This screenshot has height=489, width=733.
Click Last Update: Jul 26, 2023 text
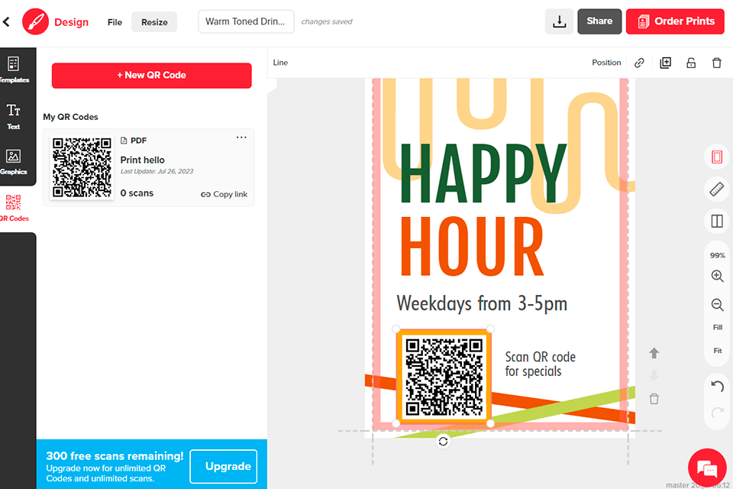[157, 171]
